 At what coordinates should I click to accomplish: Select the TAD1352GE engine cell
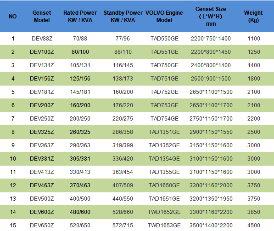(x=164, y=145)
